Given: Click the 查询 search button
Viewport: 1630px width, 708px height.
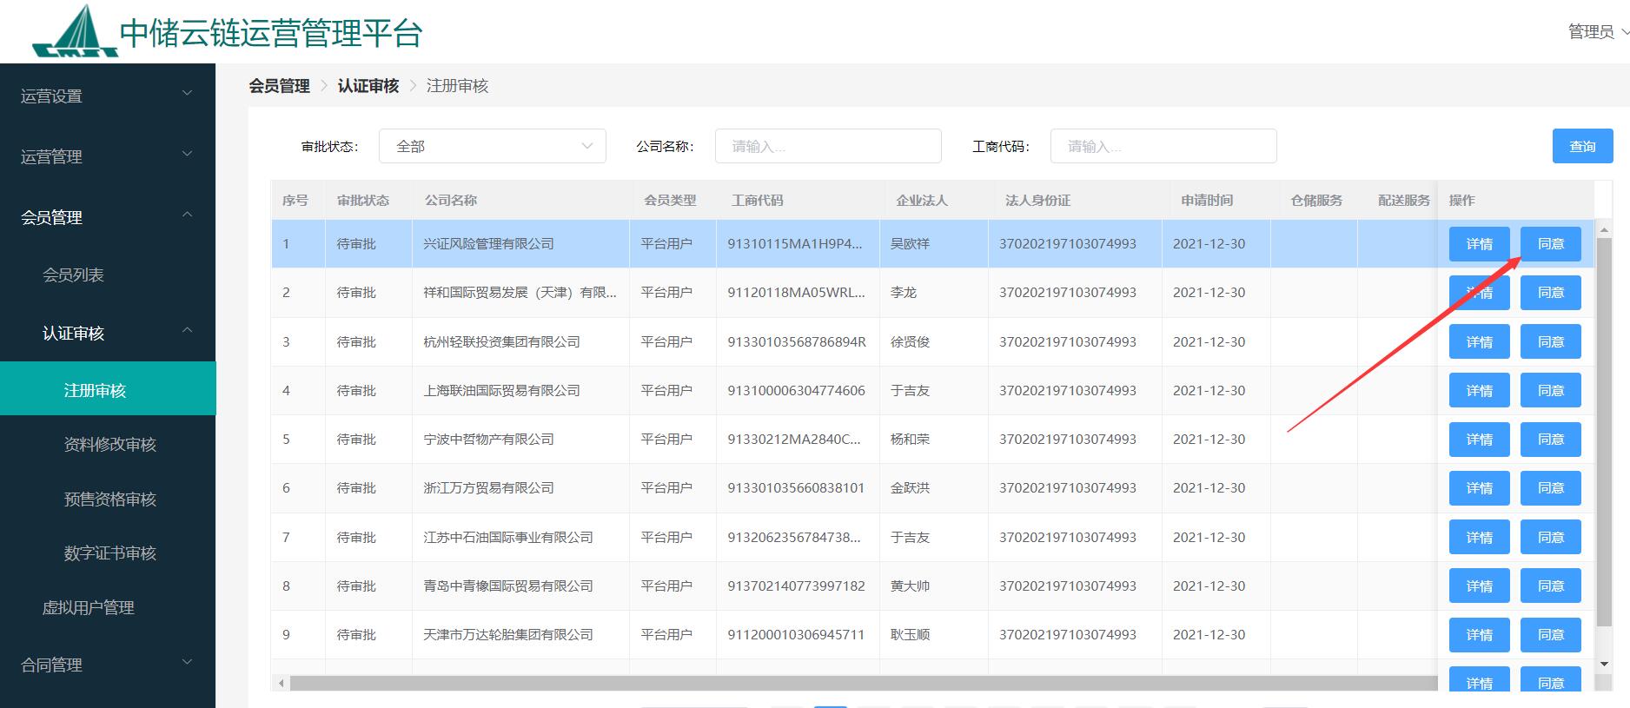Looking at the screenshot, I should [x=1582, y=146].
